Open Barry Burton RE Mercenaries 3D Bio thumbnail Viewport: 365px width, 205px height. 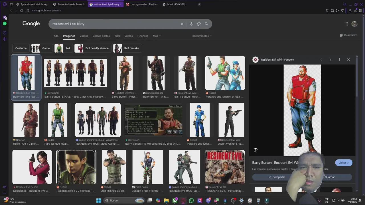pyautogui.click(x=153, y=120)
